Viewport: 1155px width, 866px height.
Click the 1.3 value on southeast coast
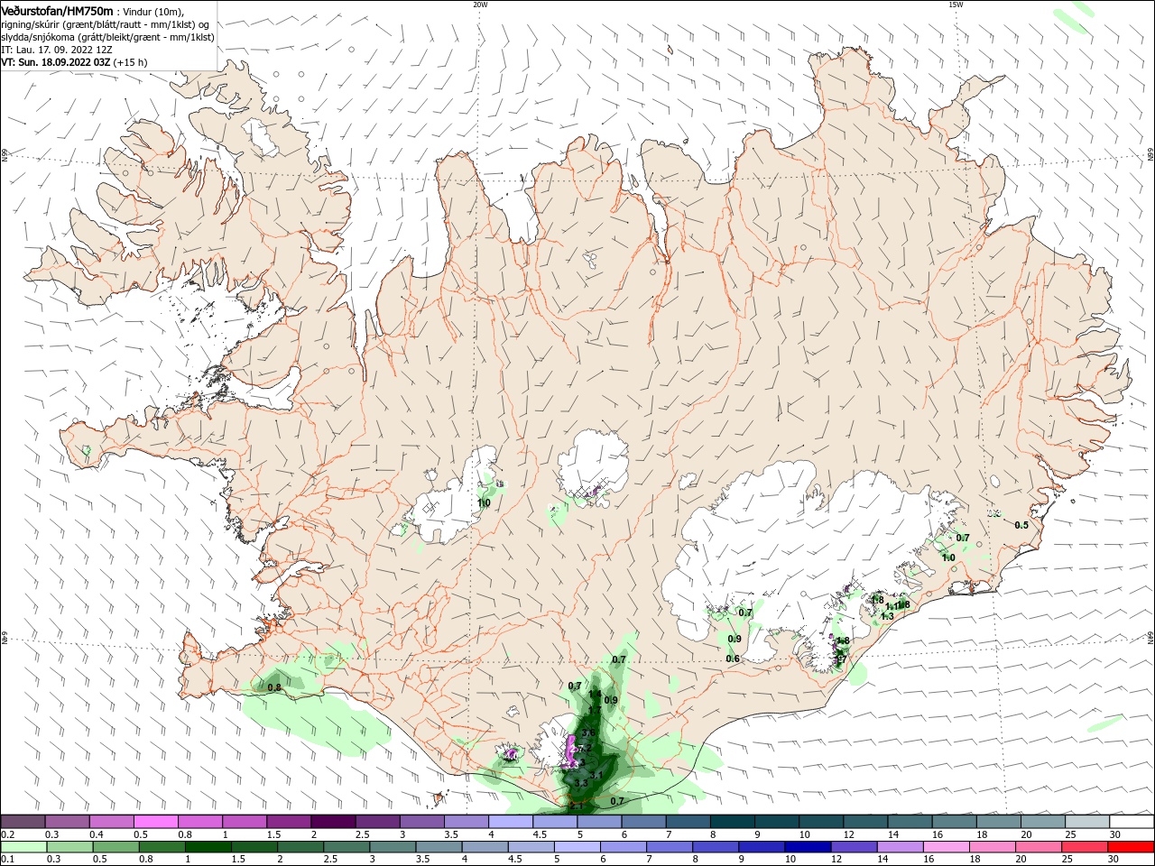coord(887,616)
